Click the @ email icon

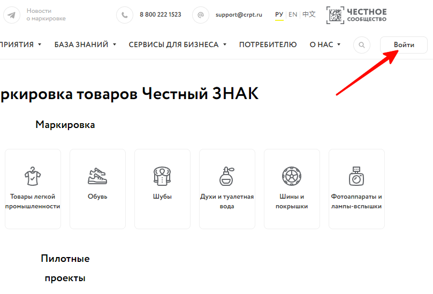201,14
